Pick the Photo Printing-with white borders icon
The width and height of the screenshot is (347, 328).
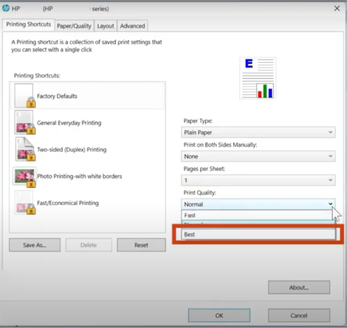(x=24, y=177)
